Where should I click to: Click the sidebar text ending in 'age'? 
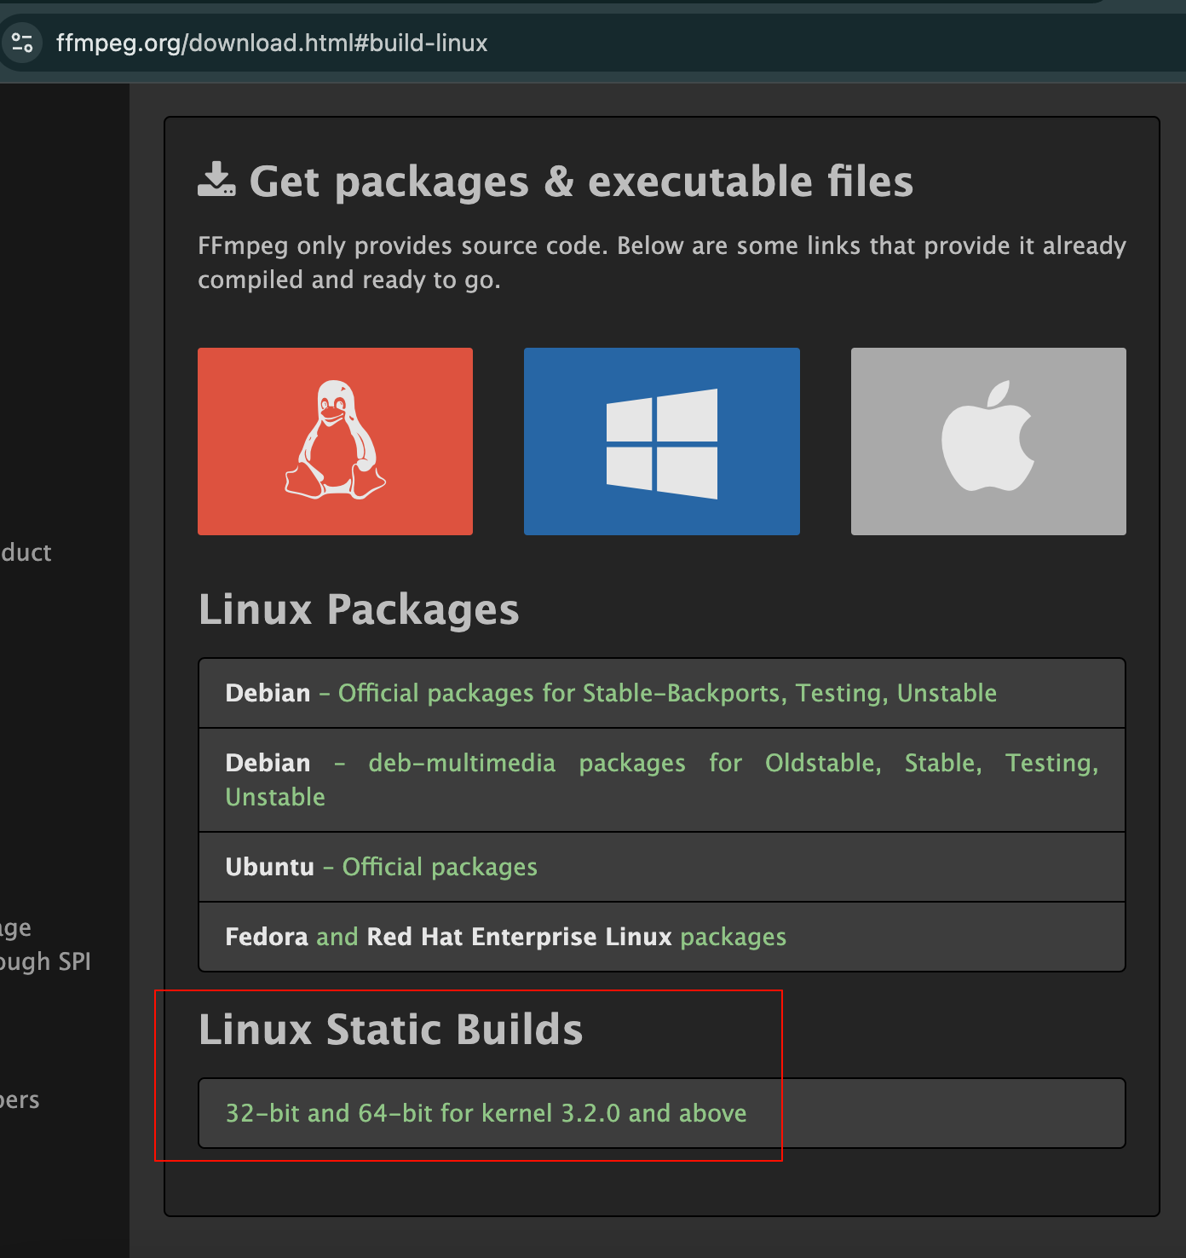15,927
